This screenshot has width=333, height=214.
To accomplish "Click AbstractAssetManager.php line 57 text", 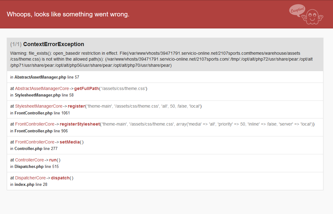I will [x=45, y=77].
